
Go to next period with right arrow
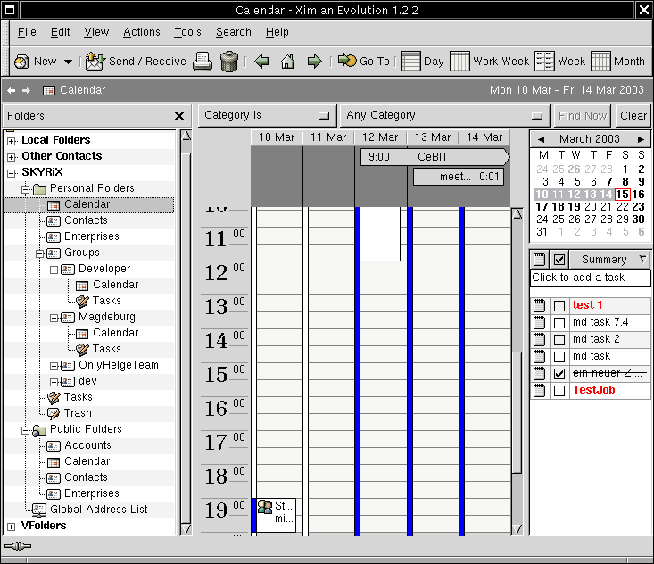(x=314, y=62)
